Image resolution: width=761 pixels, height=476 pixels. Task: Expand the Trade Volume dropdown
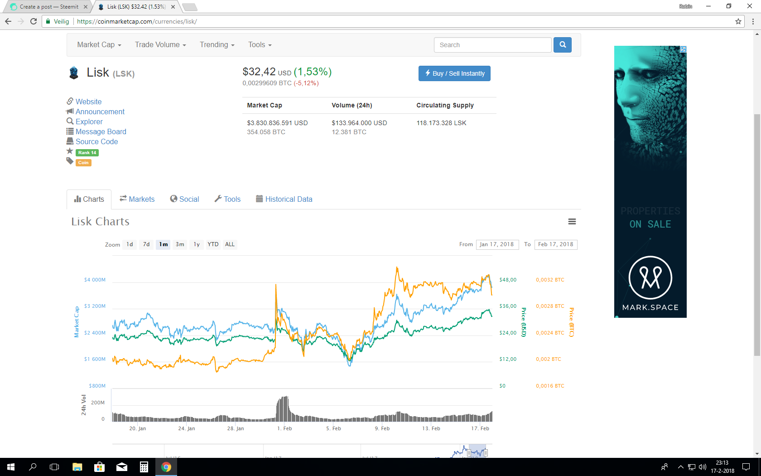click(160, 45)
